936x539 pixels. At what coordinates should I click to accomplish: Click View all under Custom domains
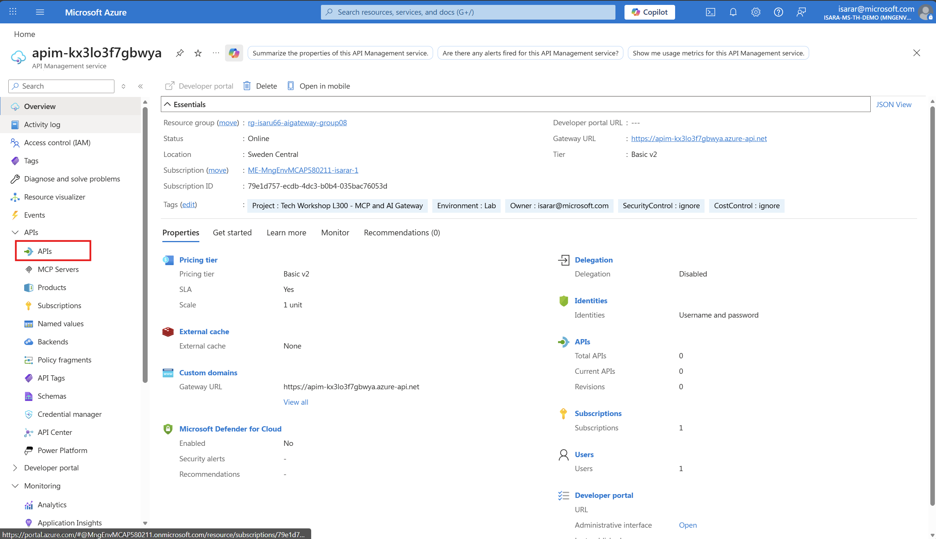click(x=296, y=402)
